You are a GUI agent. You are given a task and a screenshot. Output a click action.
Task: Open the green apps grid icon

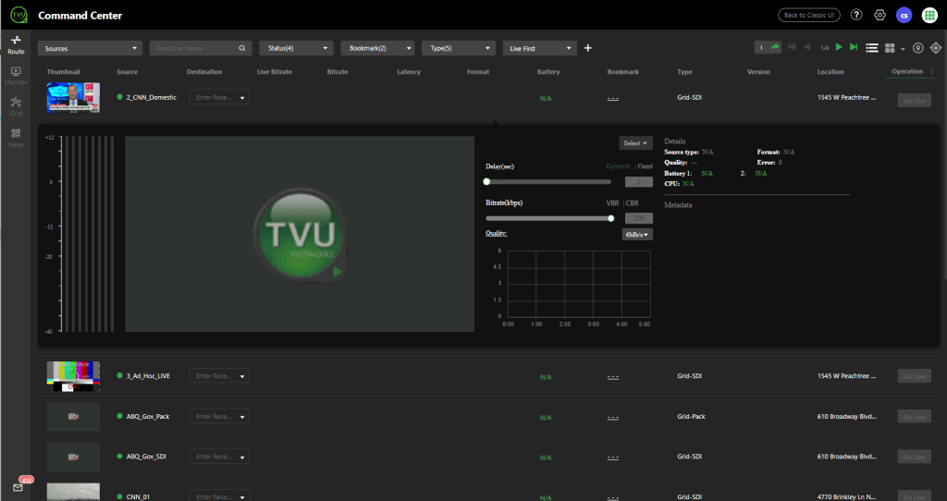pos(929,15)
